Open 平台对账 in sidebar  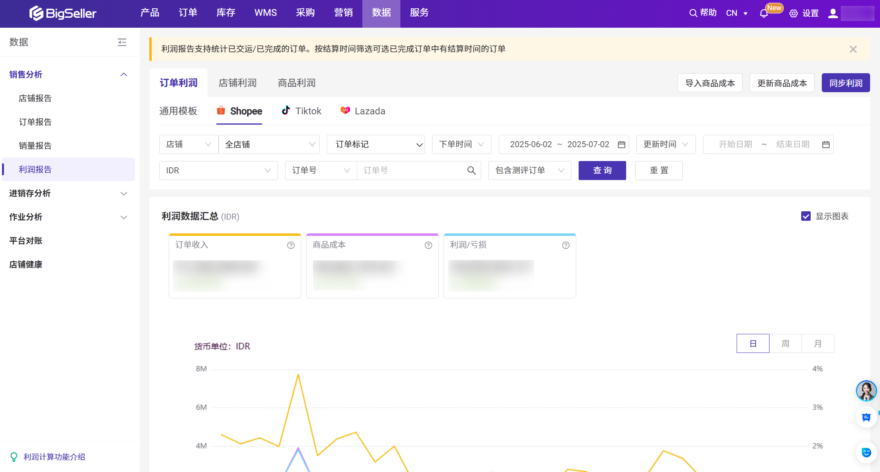26,241
